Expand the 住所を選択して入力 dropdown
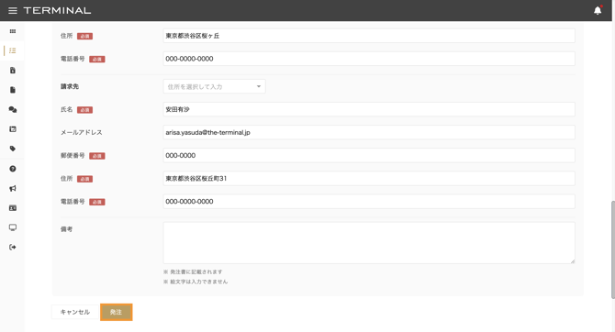615x332 pixels. point(214,86)
